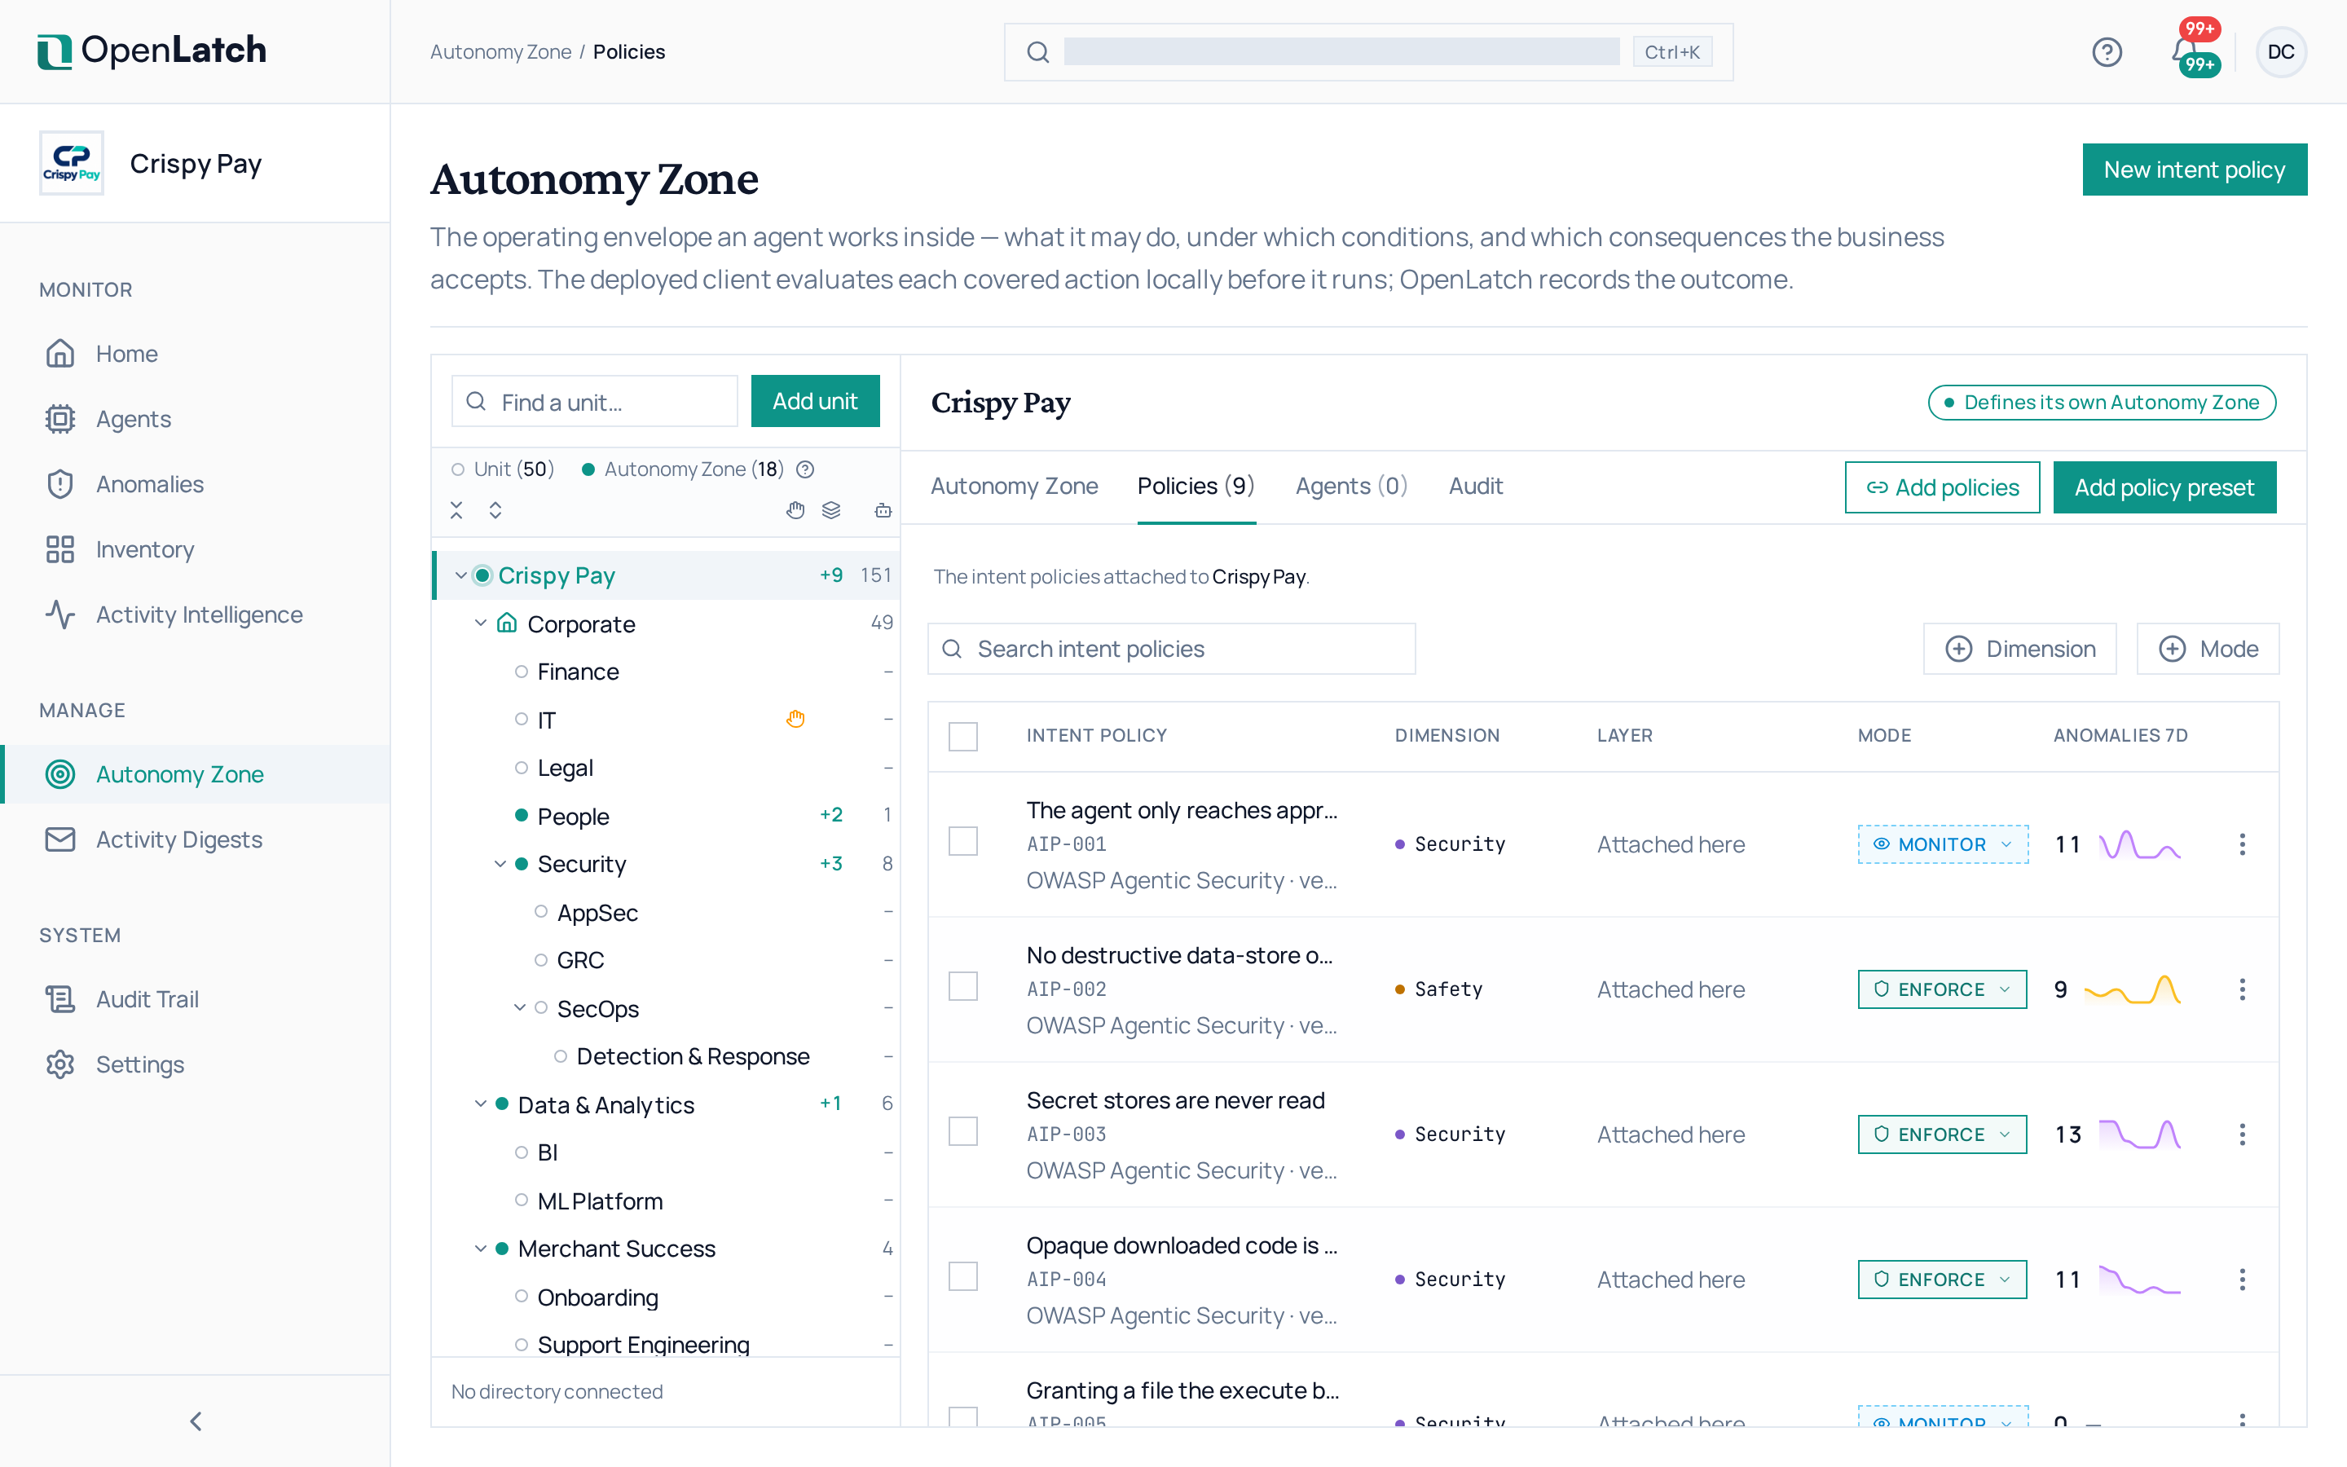Open the MONITOR mode dropdown for AIP-001
The image size is (2347, 1467).
[x=1943, y=844]
